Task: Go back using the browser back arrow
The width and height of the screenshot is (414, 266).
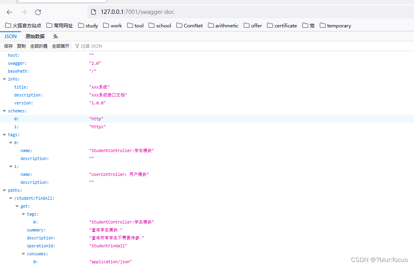Action: pos(10,12)
